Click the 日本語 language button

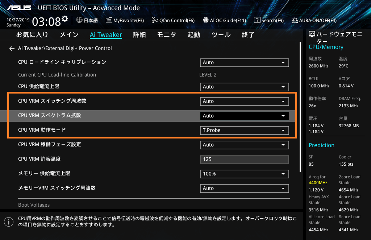[x=87, y=20]
